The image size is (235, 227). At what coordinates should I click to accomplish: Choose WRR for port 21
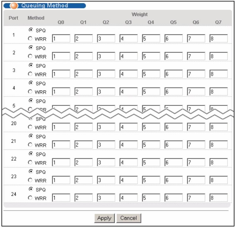click(x=30, y=145)
